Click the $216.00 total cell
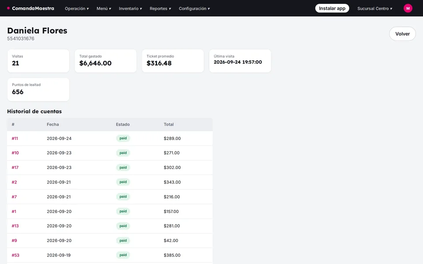Image resolution: width=423 pixels, height=264 pixels. (171, 197)
